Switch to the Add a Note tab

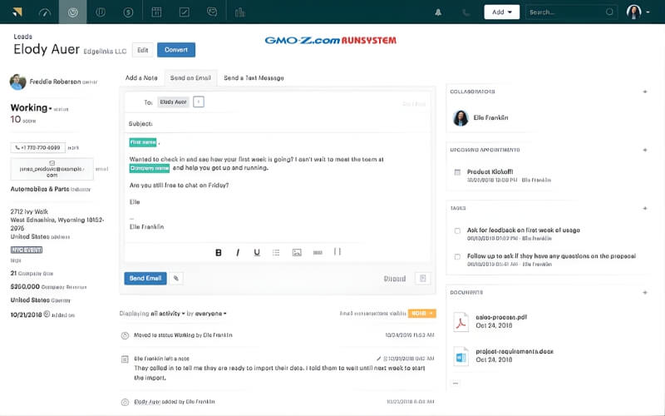[x=141, y=77]
